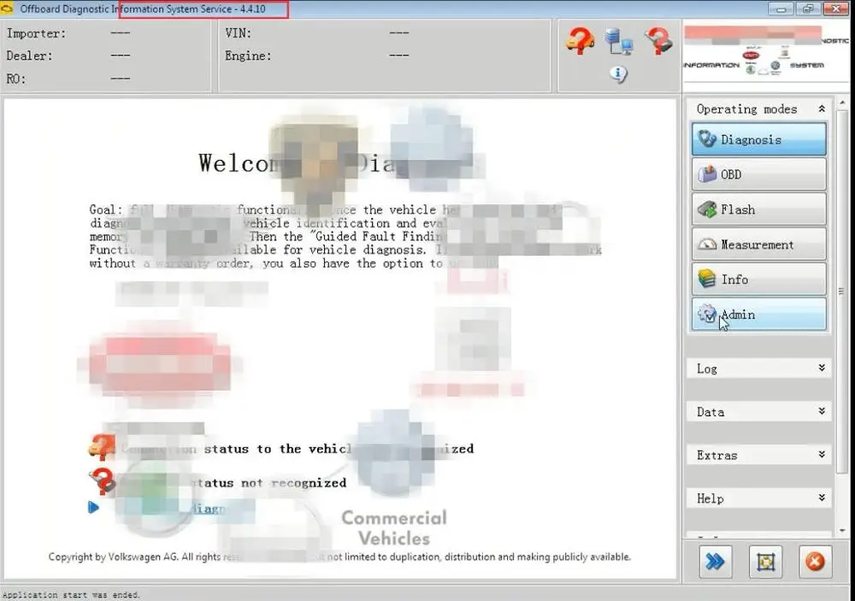This screenshot has height=601, width=855.
Task: Collapse the Operating modes section
Action: (821, 109)
